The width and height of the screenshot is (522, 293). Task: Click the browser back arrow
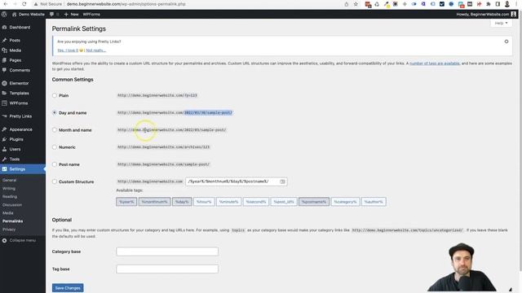[x=6, y=4]
